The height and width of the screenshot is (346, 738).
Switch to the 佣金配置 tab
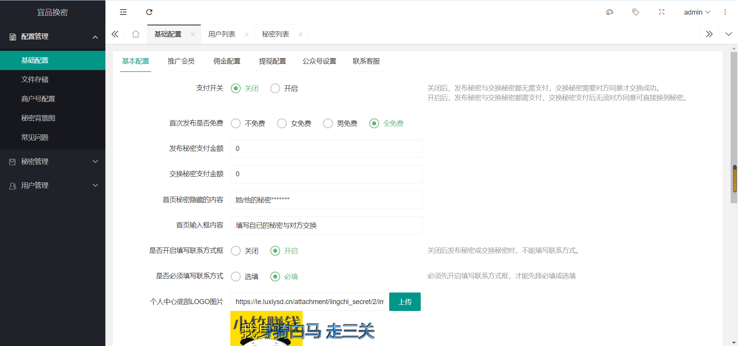tap(227, 61)
